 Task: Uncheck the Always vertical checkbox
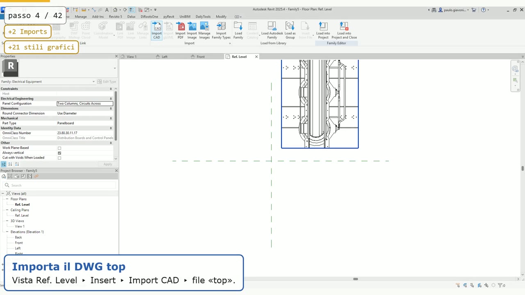point(59,153)
